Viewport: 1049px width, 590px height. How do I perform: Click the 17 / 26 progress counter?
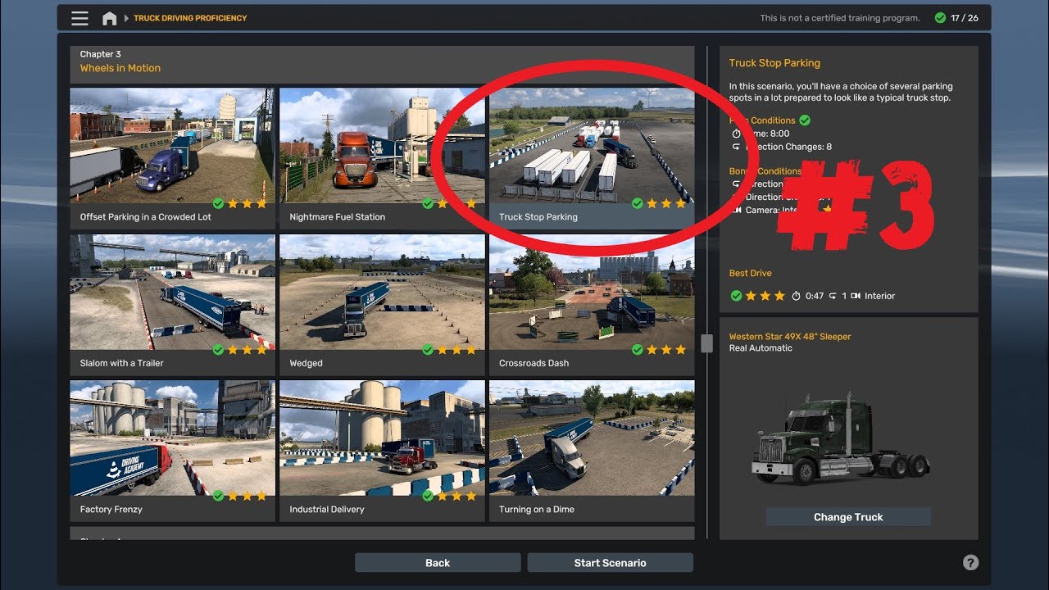[x=965, y=18]
